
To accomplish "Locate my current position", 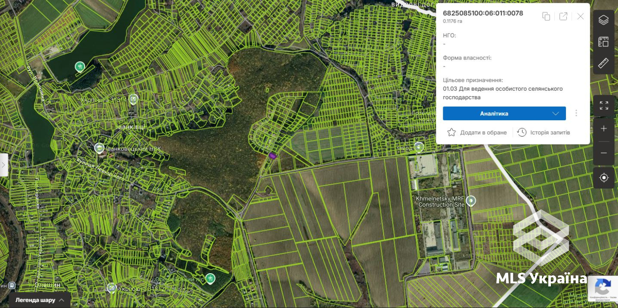I will (x=604, y=178).
